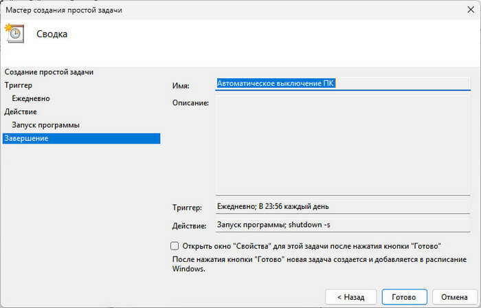Click the "Описание:" label
The width and height of the screenshot is (481, 308).
click(190, 103)
